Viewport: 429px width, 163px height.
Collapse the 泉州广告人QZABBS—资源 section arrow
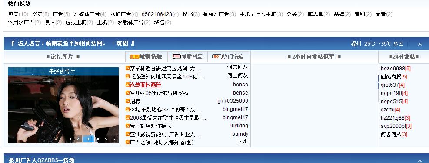click(419, 161)
